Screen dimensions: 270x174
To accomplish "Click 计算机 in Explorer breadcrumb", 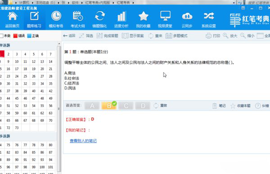I will click(24, 3).
